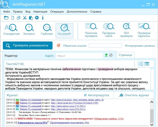Open Пакетная проверка tool

coord(91,30)
